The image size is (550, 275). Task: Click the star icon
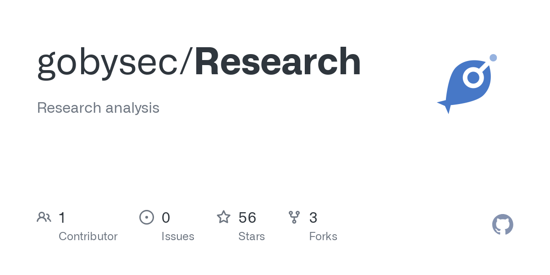click(224, 217)
